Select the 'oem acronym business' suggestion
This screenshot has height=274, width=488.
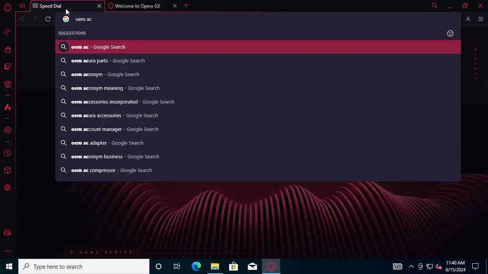(x=258, y=156)
